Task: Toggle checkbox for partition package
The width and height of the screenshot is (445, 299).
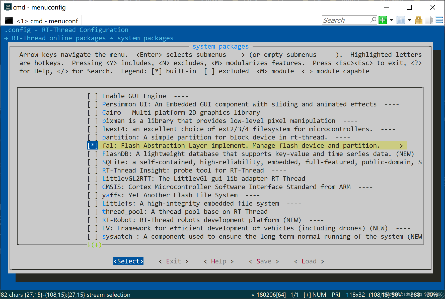Action: (x=93, y=137)
